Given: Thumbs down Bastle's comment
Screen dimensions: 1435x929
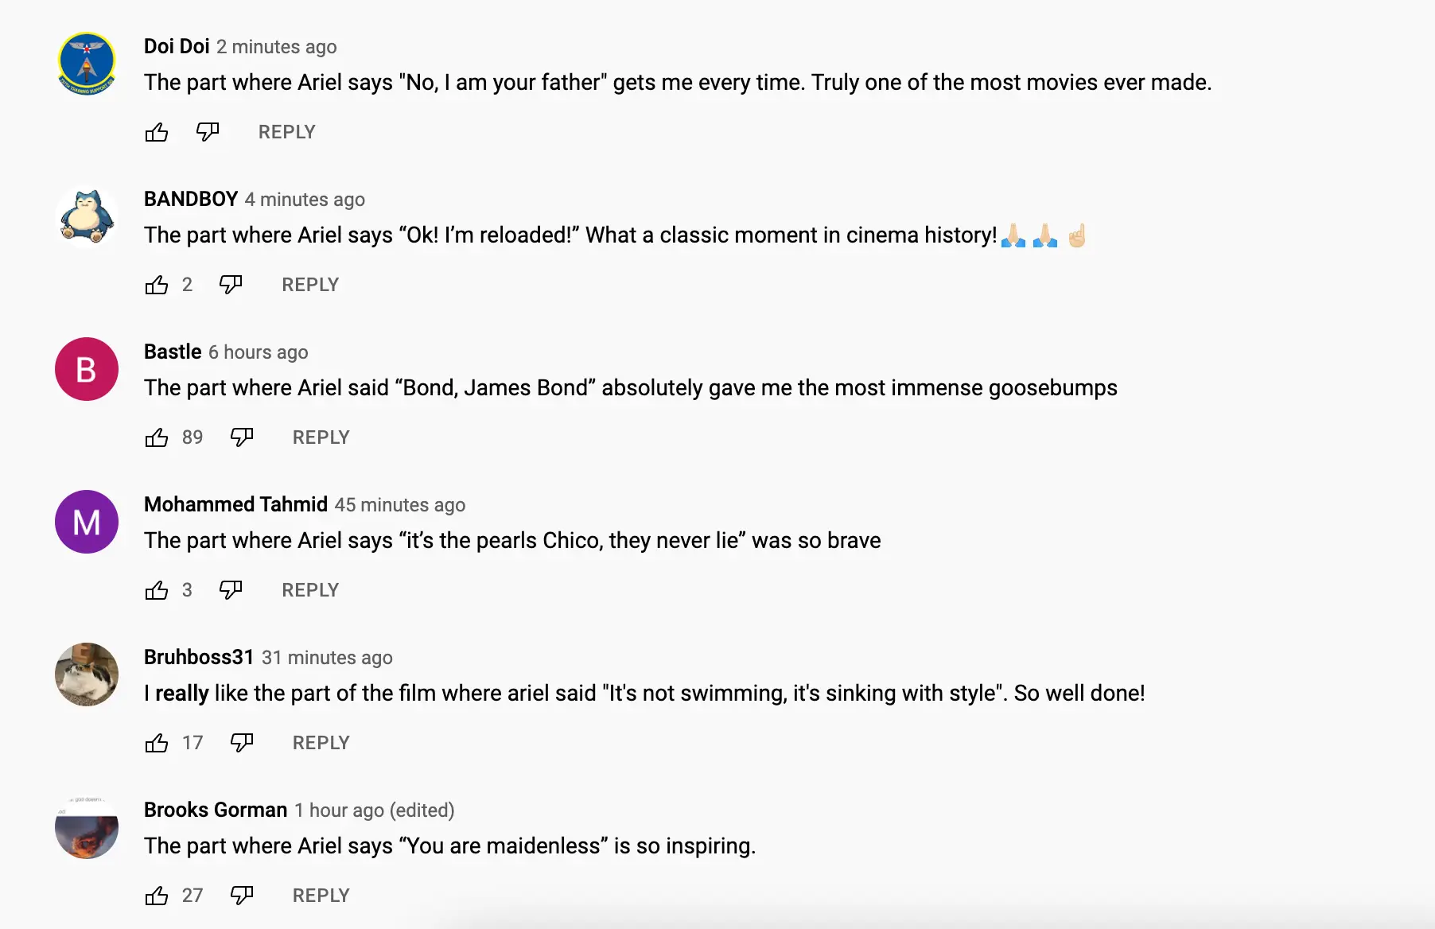Looking at the screenshot, I should (x=242, y=437).
